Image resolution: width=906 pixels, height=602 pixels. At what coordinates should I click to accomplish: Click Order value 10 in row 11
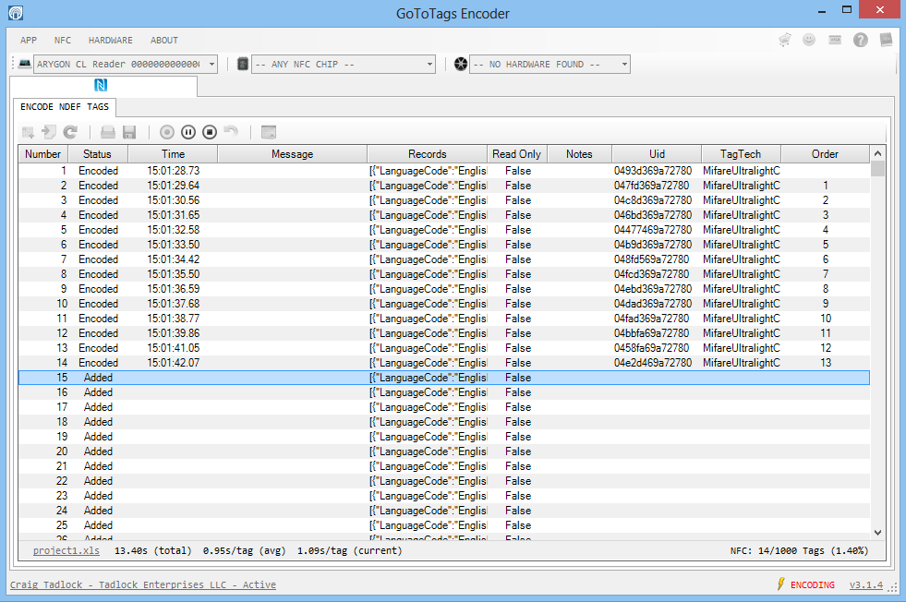(x=826, y=319)
